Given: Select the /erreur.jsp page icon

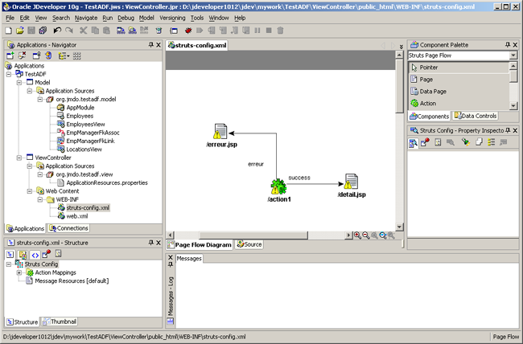Looking at the screenshot, I should point(218,133).
